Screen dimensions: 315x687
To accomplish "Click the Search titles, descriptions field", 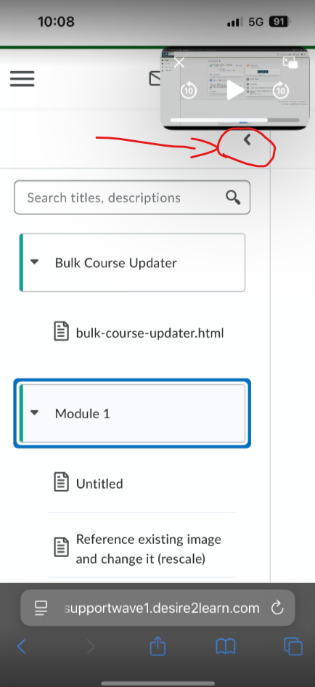I will coord(132,198).
